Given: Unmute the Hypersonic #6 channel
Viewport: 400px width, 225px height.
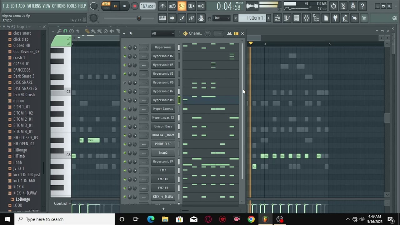Looking at the screenshot, I should click(x=125, y=83).
